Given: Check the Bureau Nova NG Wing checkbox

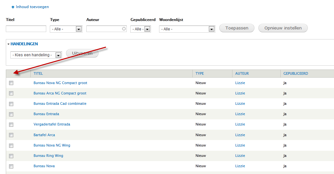Looking at the screenshot, I should click(11, 146).
